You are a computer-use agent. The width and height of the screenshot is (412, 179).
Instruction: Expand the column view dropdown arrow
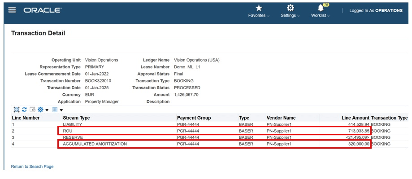(61, 110)
